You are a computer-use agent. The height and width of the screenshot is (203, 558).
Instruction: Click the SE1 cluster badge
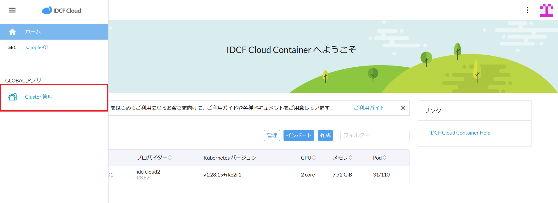coord(12,47)
